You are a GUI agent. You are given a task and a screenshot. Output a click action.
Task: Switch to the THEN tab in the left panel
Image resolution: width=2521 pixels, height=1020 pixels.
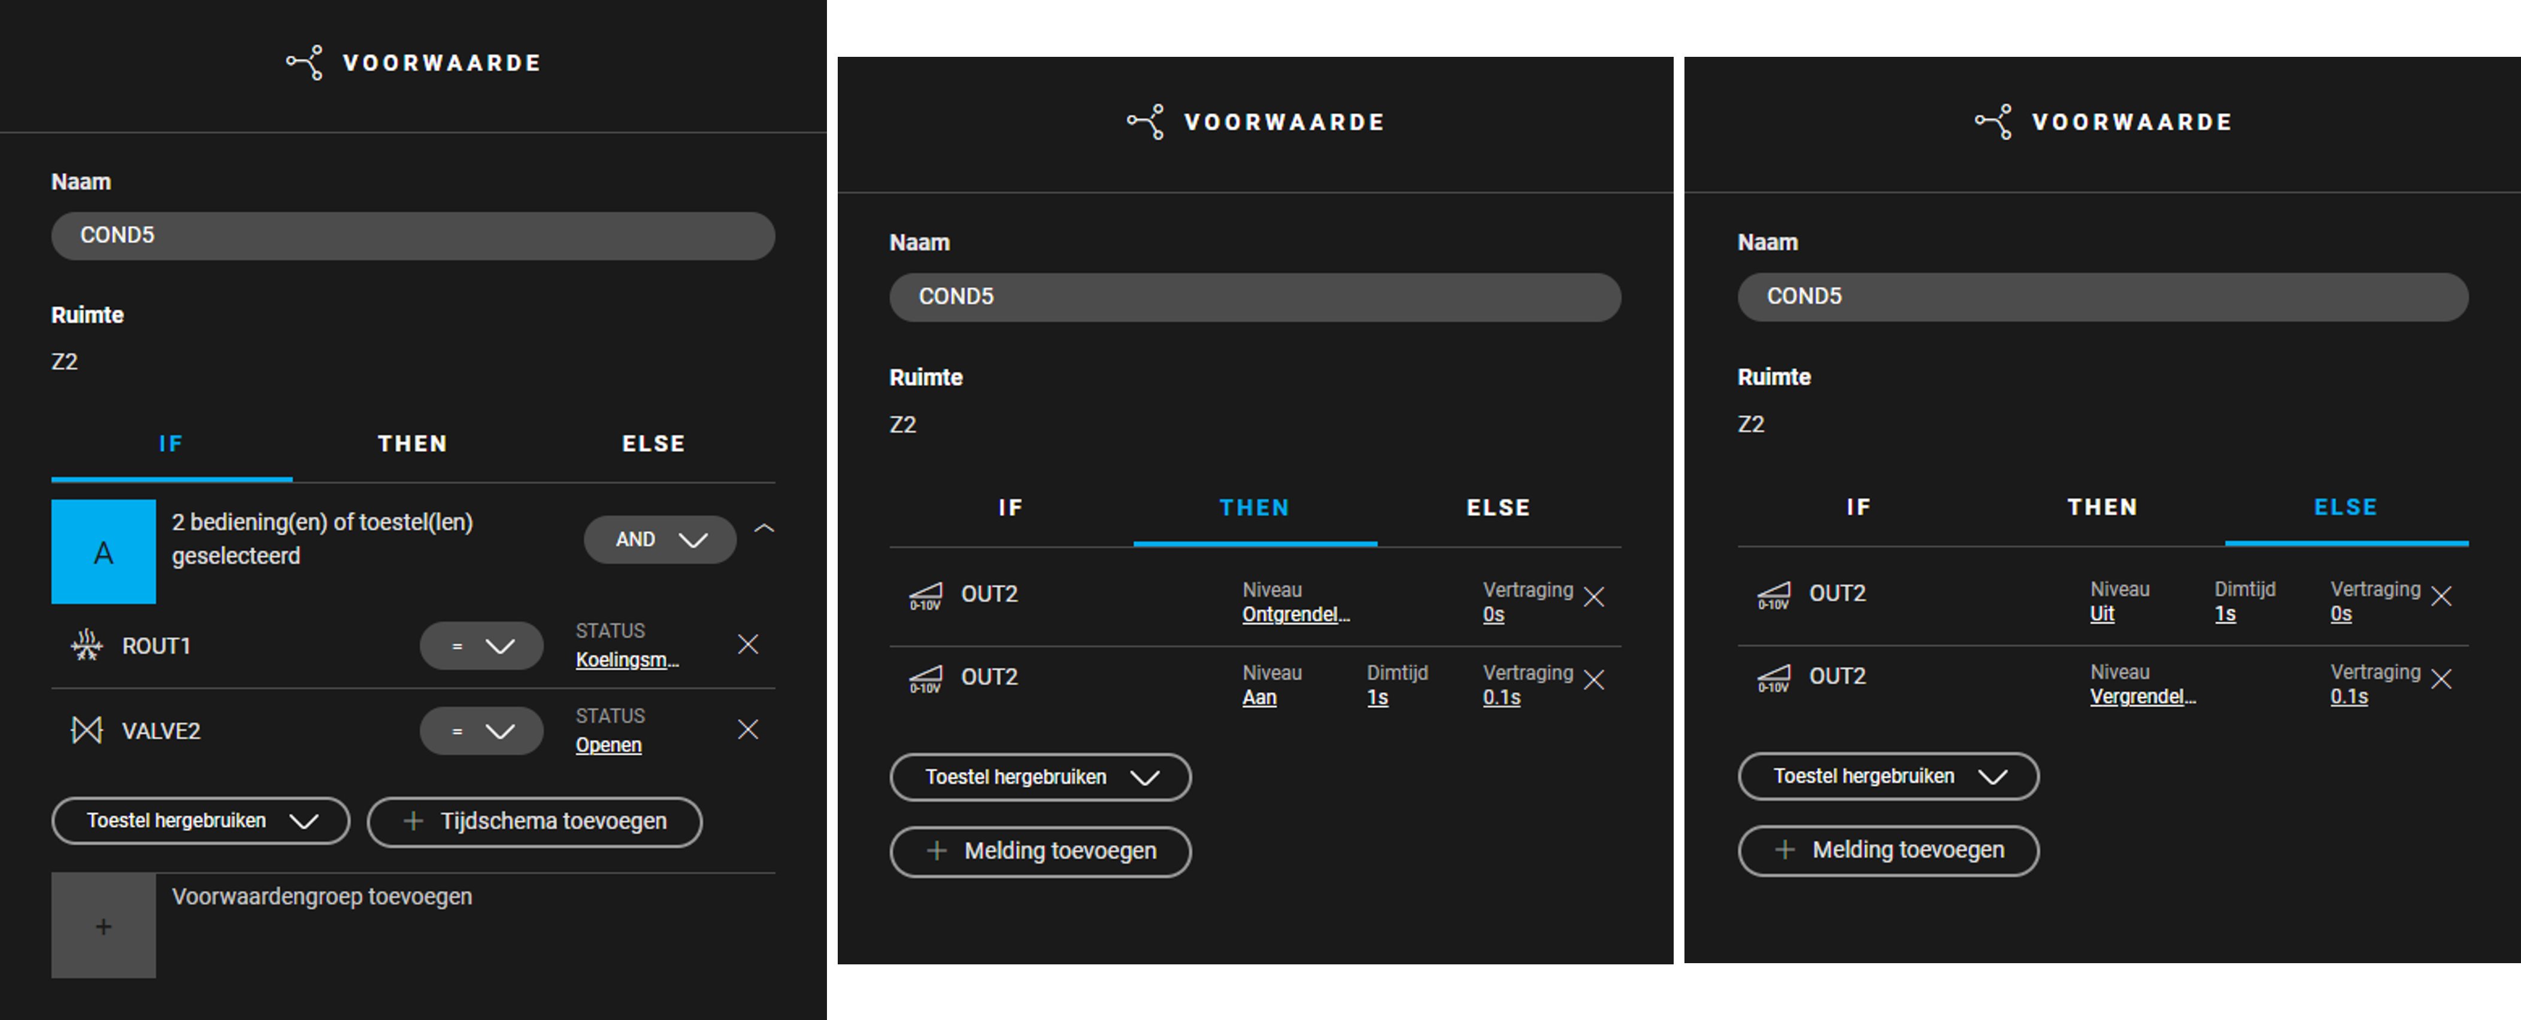pyautogui.click(x=413, y=444)
